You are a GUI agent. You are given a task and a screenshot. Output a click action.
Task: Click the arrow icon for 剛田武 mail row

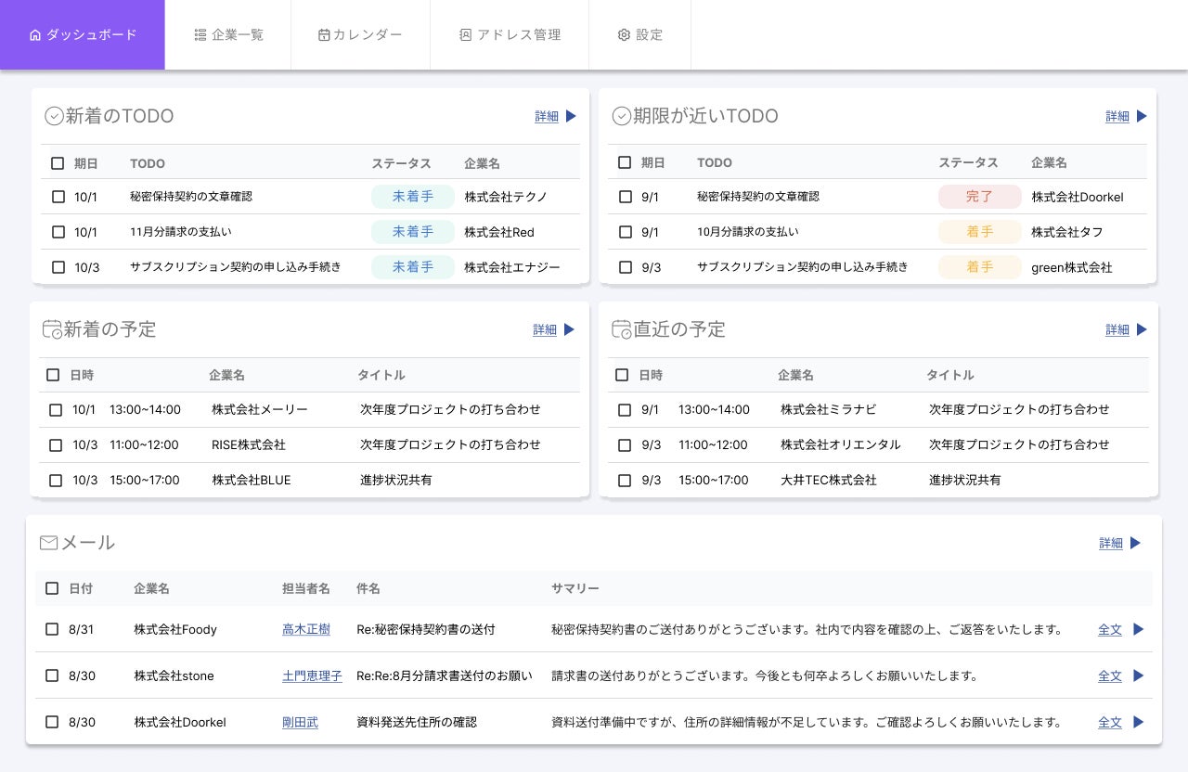tap(1139, 722)
